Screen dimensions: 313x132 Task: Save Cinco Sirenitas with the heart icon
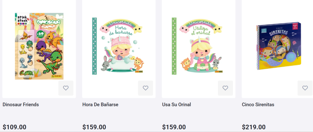click(x=305, y=88)
